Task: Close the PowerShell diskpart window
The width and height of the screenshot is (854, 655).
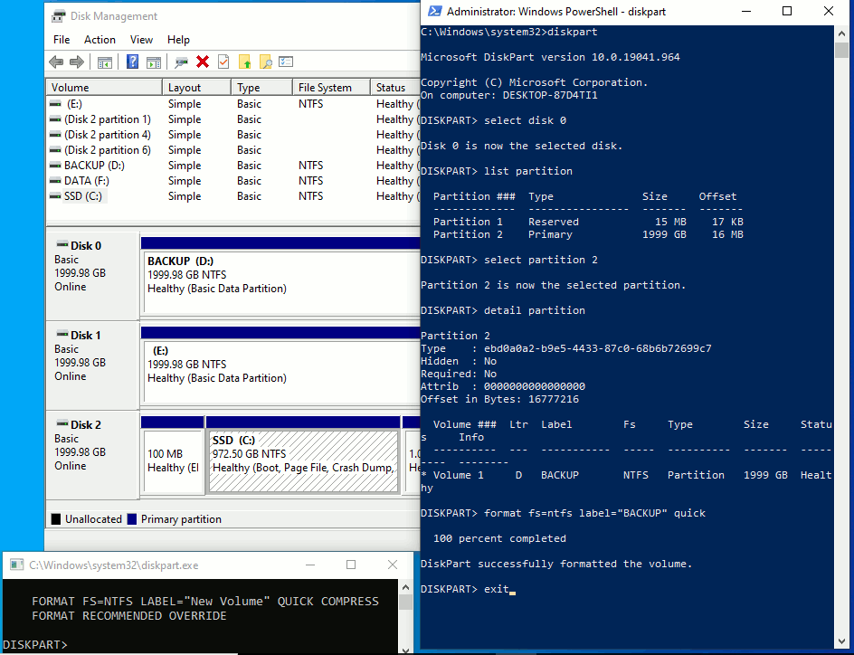Action: pos(829,12)
